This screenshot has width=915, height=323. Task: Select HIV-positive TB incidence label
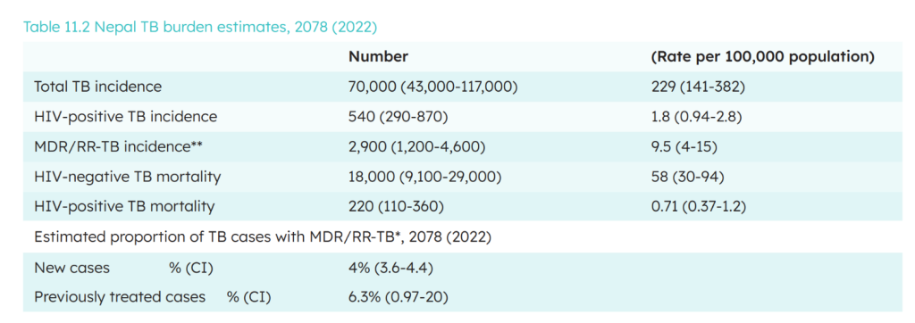point(125,117)
